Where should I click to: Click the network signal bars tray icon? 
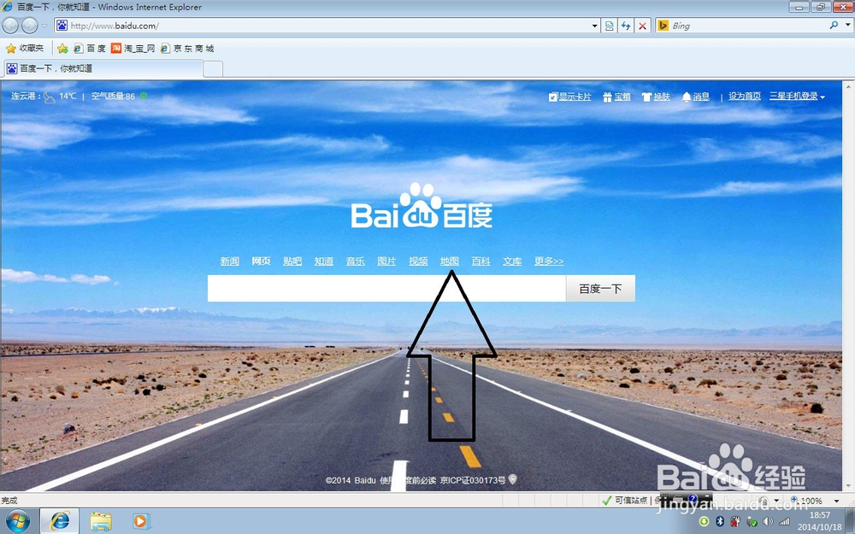pos(784,521)
